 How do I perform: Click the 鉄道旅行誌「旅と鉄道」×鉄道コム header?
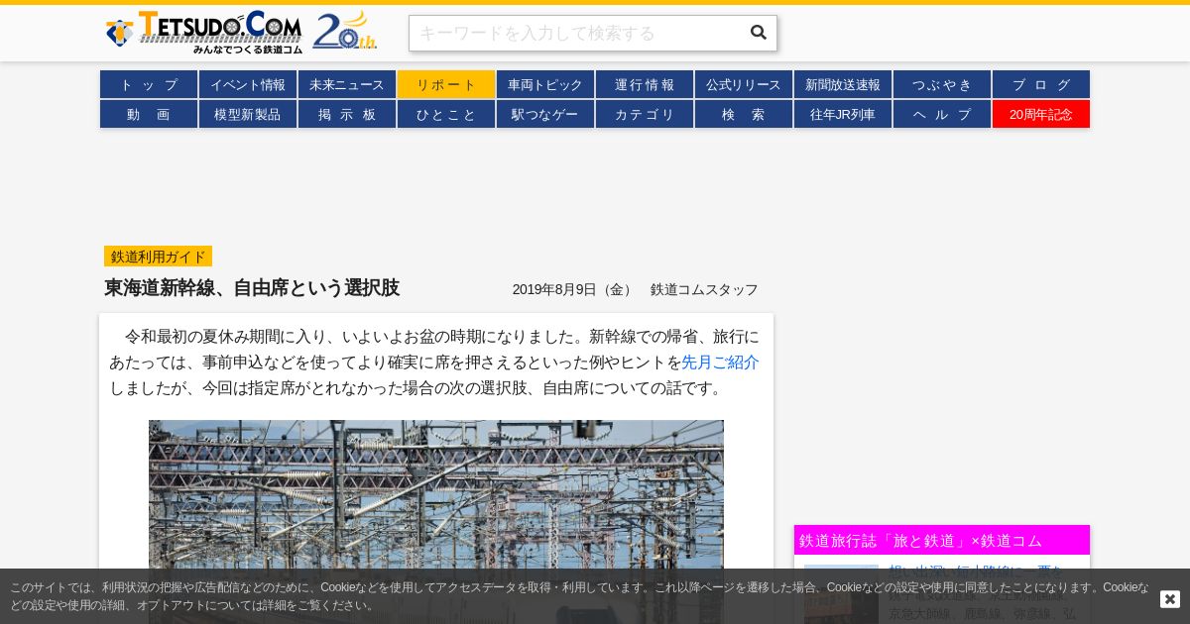click(x=942, y=540)
